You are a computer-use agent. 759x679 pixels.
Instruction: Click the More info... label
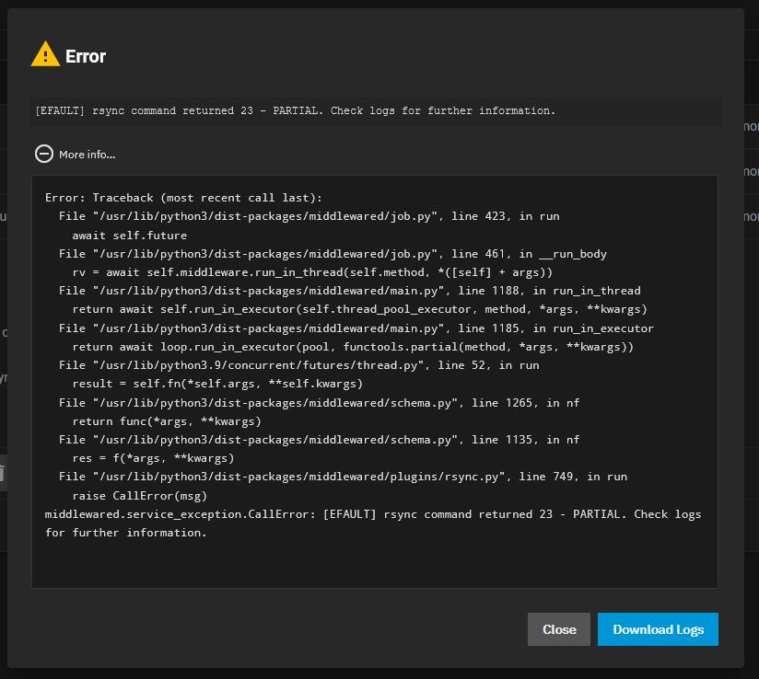pyautogui.click(x=88, y=155)
